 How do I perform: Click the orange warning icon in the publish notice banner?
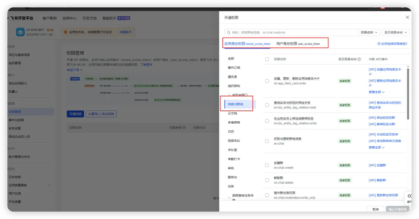[66, 32]
